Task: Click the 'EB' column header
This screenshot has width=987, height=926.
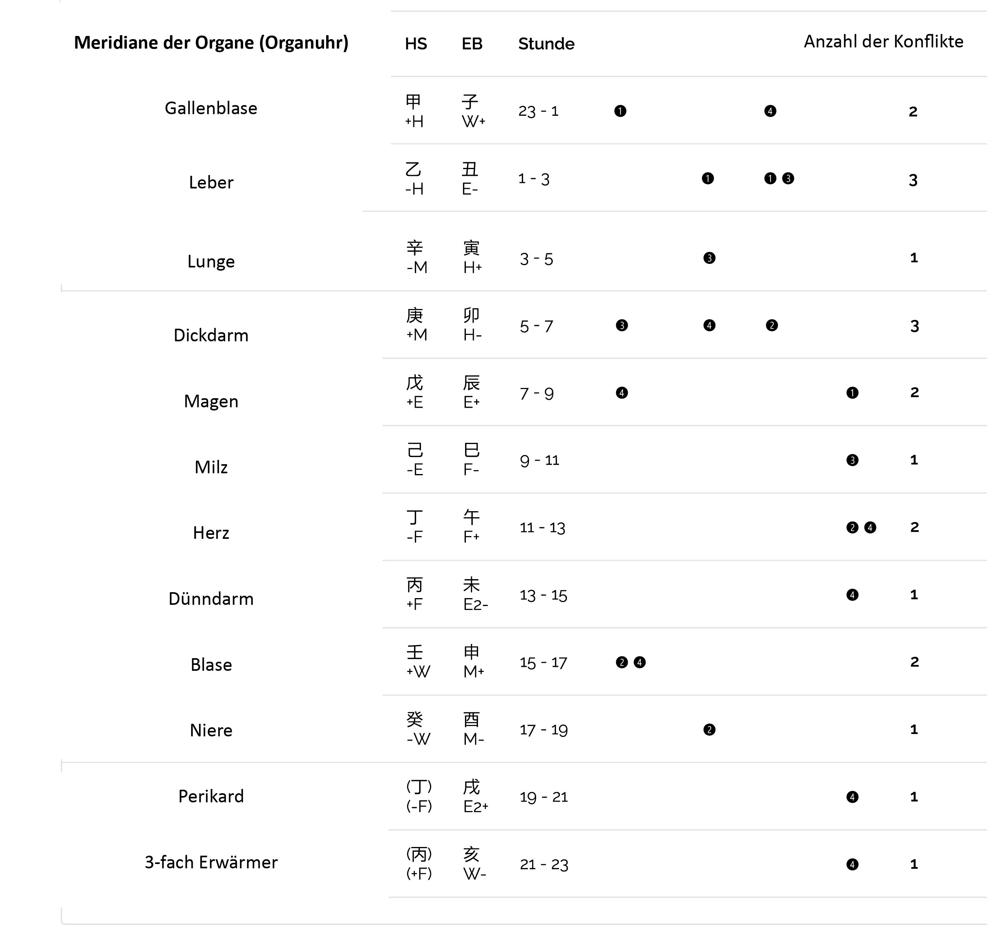Action: (x=472, y=44)
